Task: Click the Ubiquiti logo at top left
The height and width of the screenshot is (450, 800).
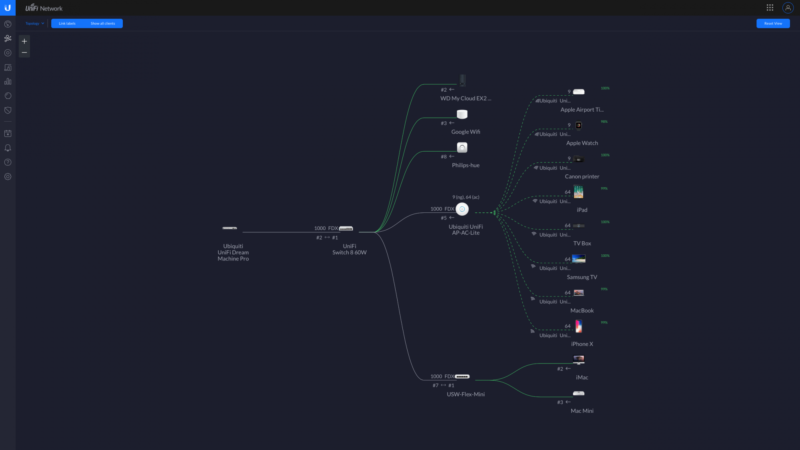Action: (x=8, y=8)
